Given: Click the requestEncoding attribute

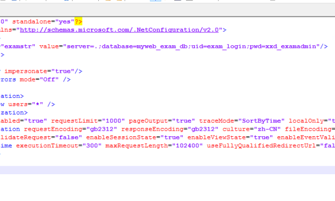Looking at the screenshot, I should coord(53,129).
